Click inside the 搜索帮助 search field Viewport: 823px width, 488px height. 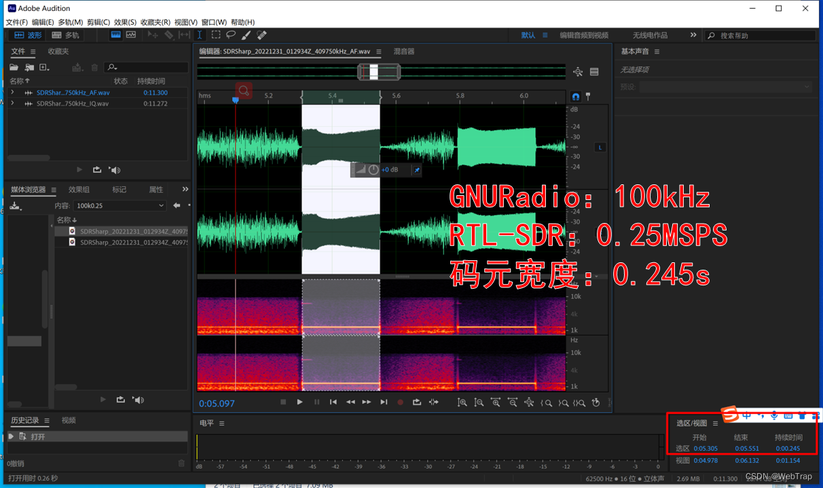(761, 35)
